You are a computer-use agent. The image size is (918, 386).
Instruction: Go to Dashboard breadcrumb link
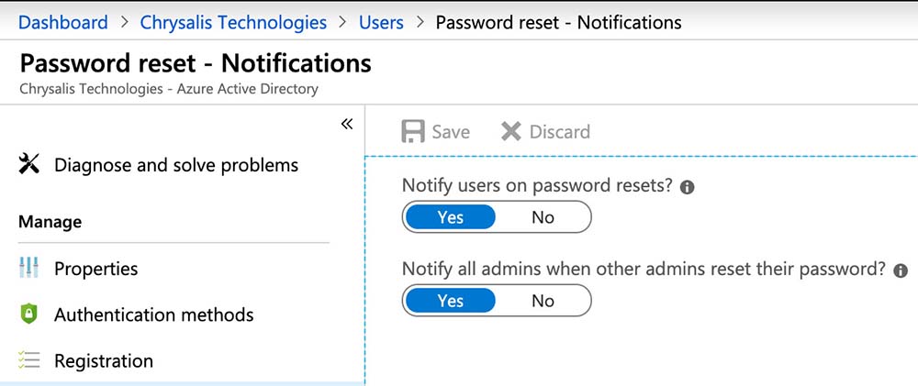click(63, 22)
